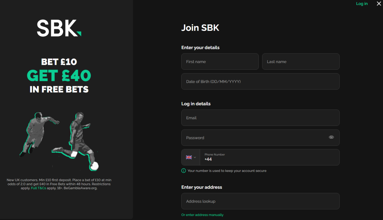
Task: Open the Log in page
Action: tap(362, 4)
